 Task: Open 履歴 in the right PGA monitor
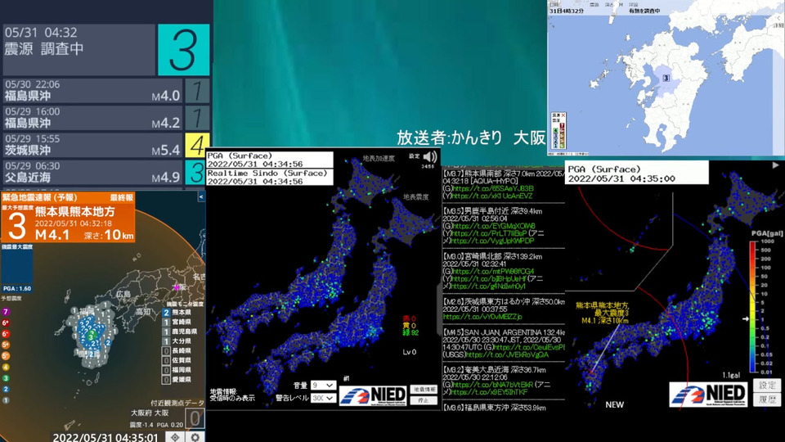(x=767, y=399)
